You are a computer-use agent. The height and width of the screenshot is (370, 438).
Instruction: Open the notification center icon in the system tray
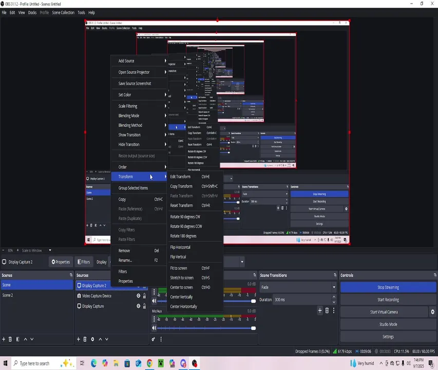(431, 363)
